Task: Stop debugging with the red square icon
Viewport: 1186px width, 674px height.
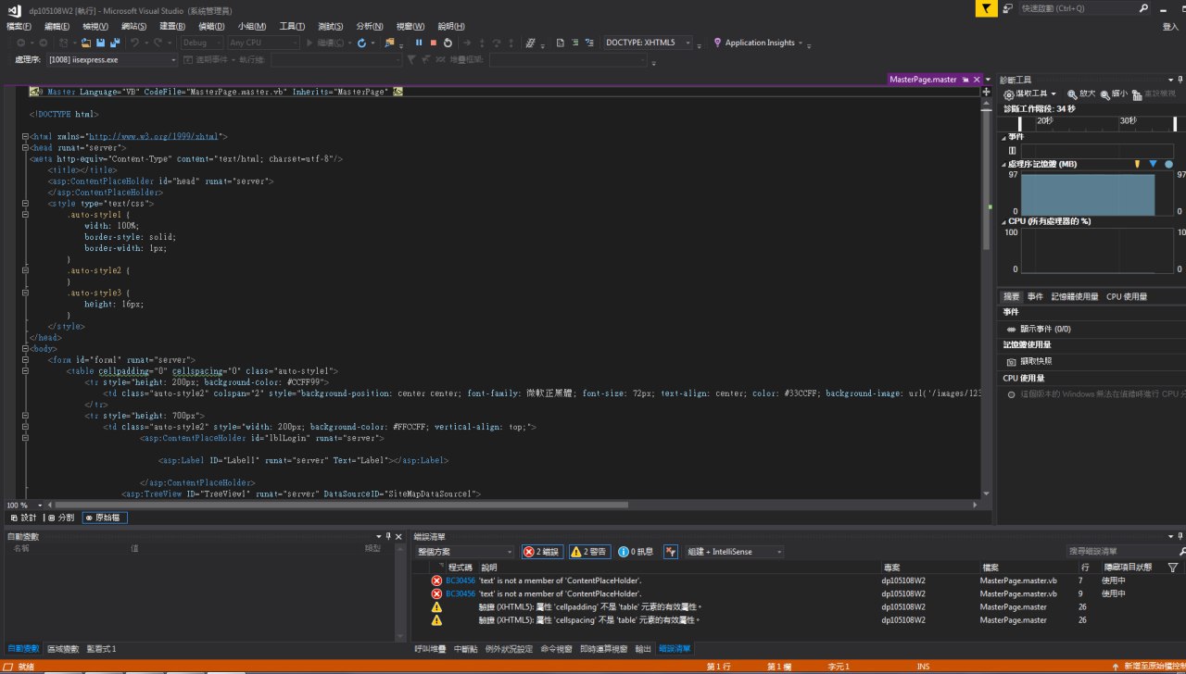Action: [433, 43]
